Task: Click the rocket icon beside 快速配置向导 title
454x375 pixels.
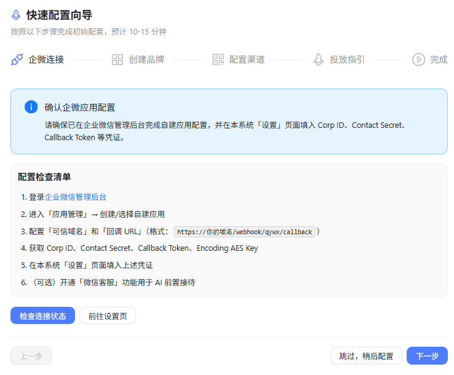Action: click(16, 15)
